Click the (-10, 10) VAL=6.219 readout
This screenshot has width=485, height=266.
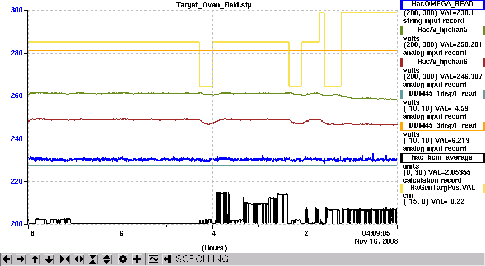tap(436, 141)
